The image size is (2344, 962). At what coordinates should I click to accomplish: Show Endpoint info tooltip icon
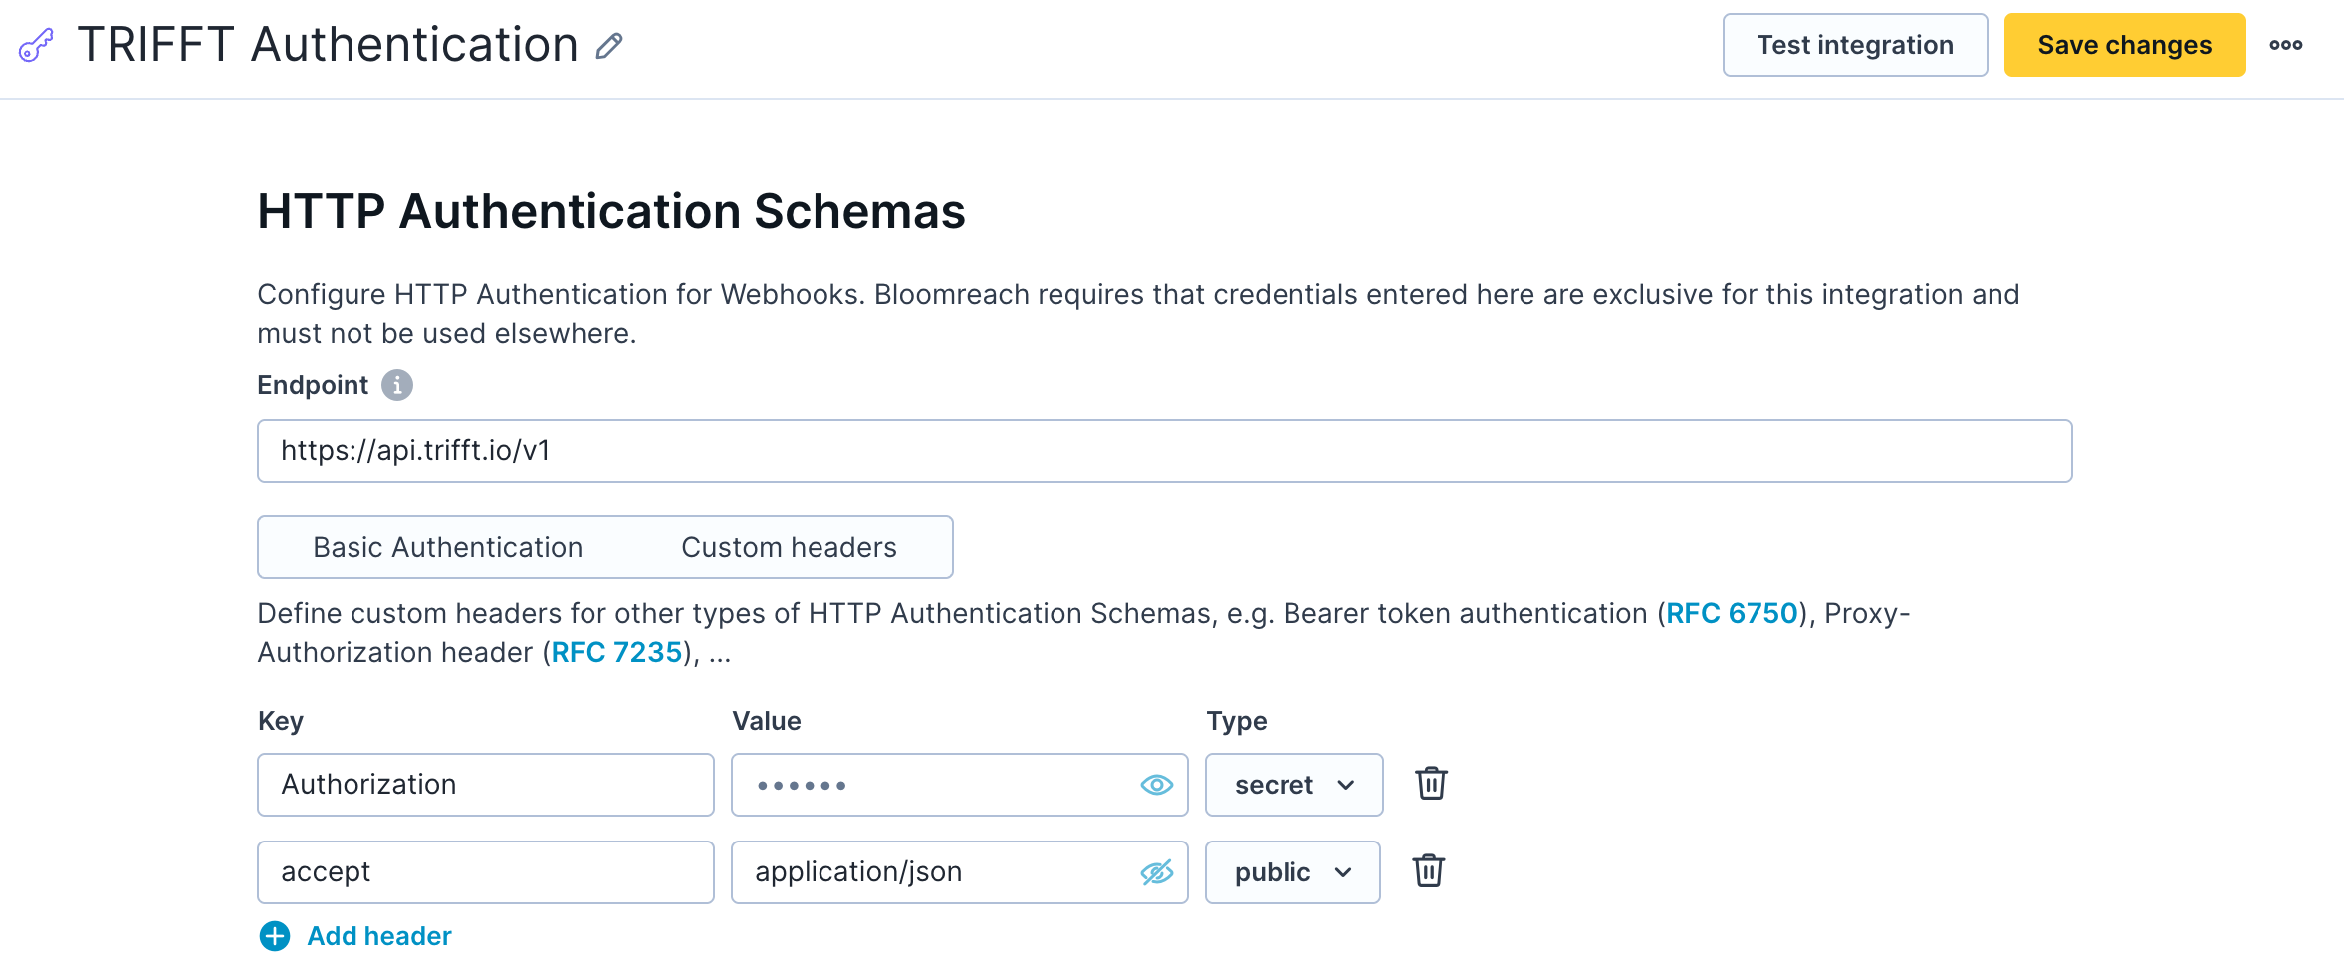click(397, 385)
